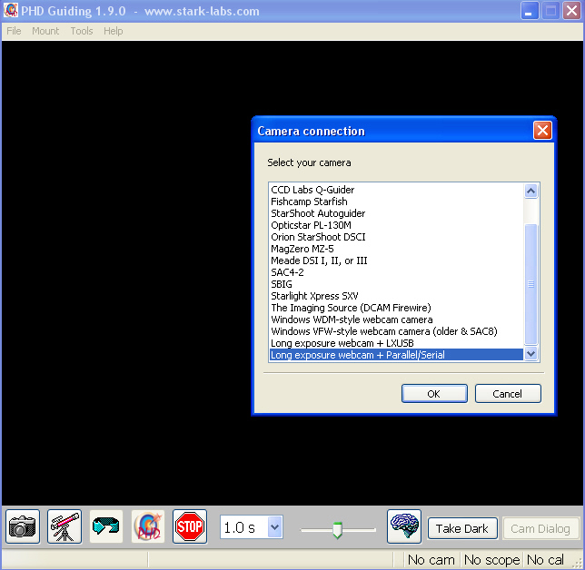
Task: Choose Starlight Xpress SXV camera
Action: coord(315,296)
